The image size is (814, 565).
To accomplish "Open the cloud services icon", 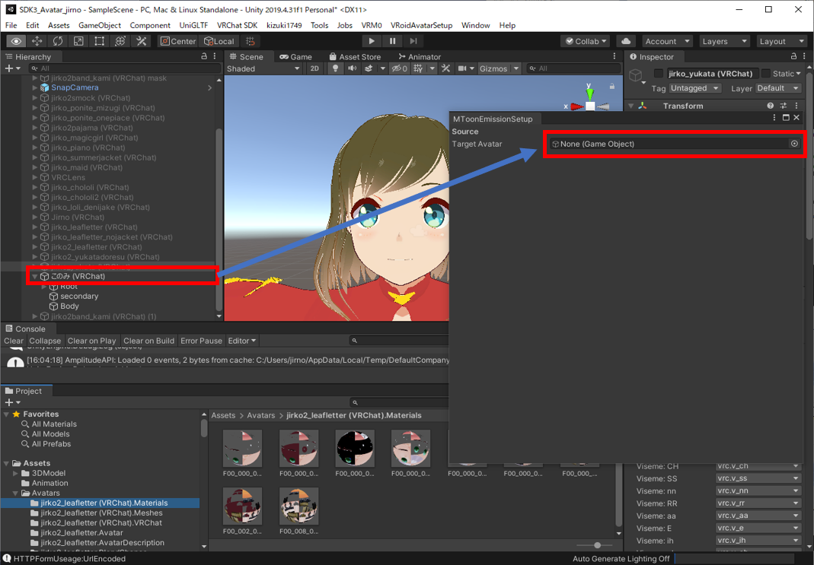I will [626, 42].
